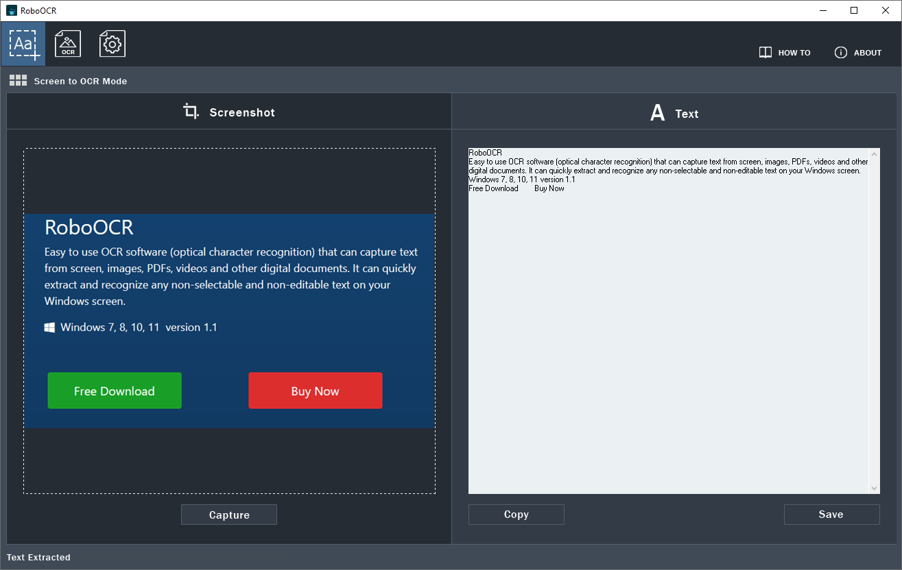Viewport: 902px width, 570px height.
Task: Maximize the RoboOCR window
Action: 854,10
